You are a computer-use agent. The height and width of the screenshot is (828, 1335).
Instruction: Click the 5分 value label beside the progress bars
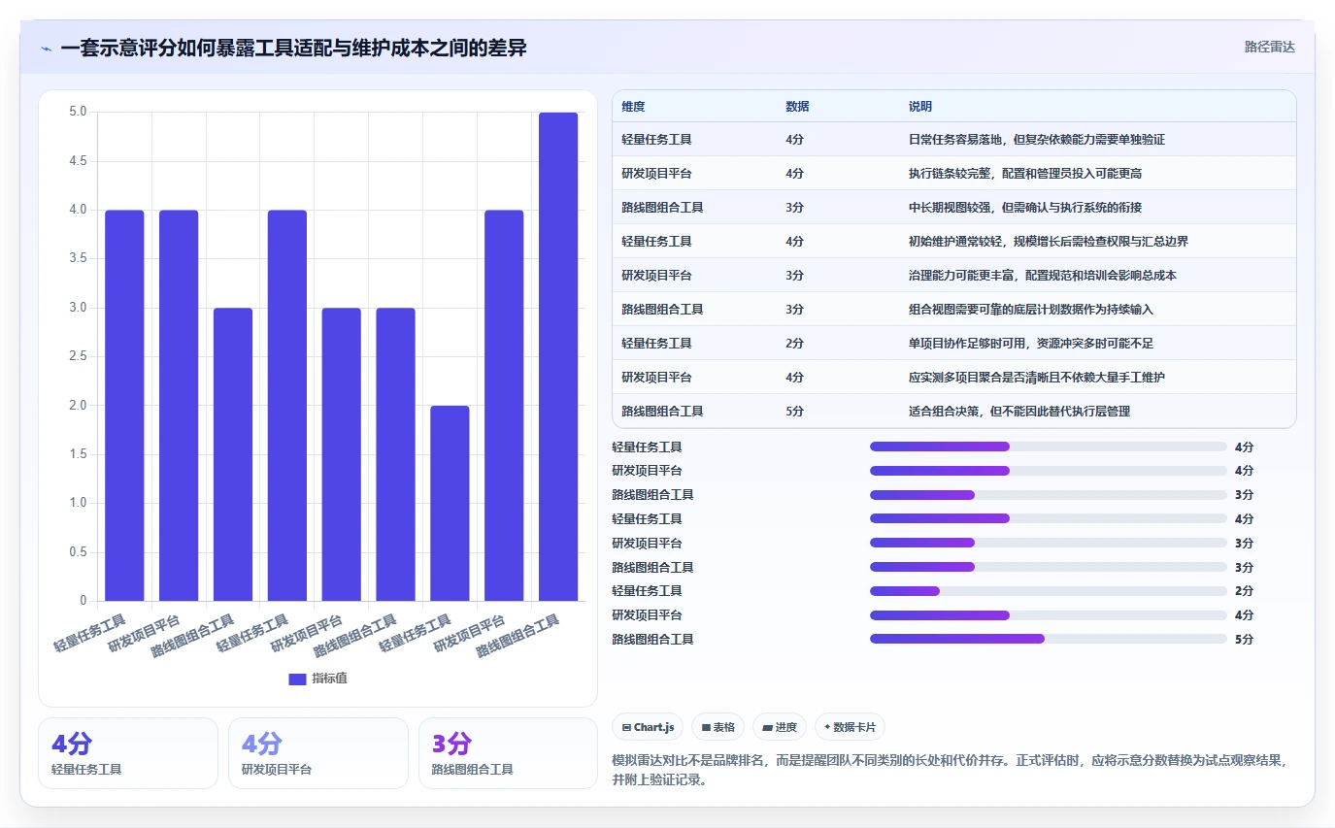(x=1244, y=640)
